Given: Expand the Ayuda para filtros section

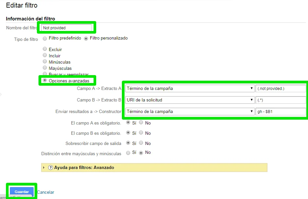Looking at the screenshot, I should pyautogui.click(x=44, y=167).
